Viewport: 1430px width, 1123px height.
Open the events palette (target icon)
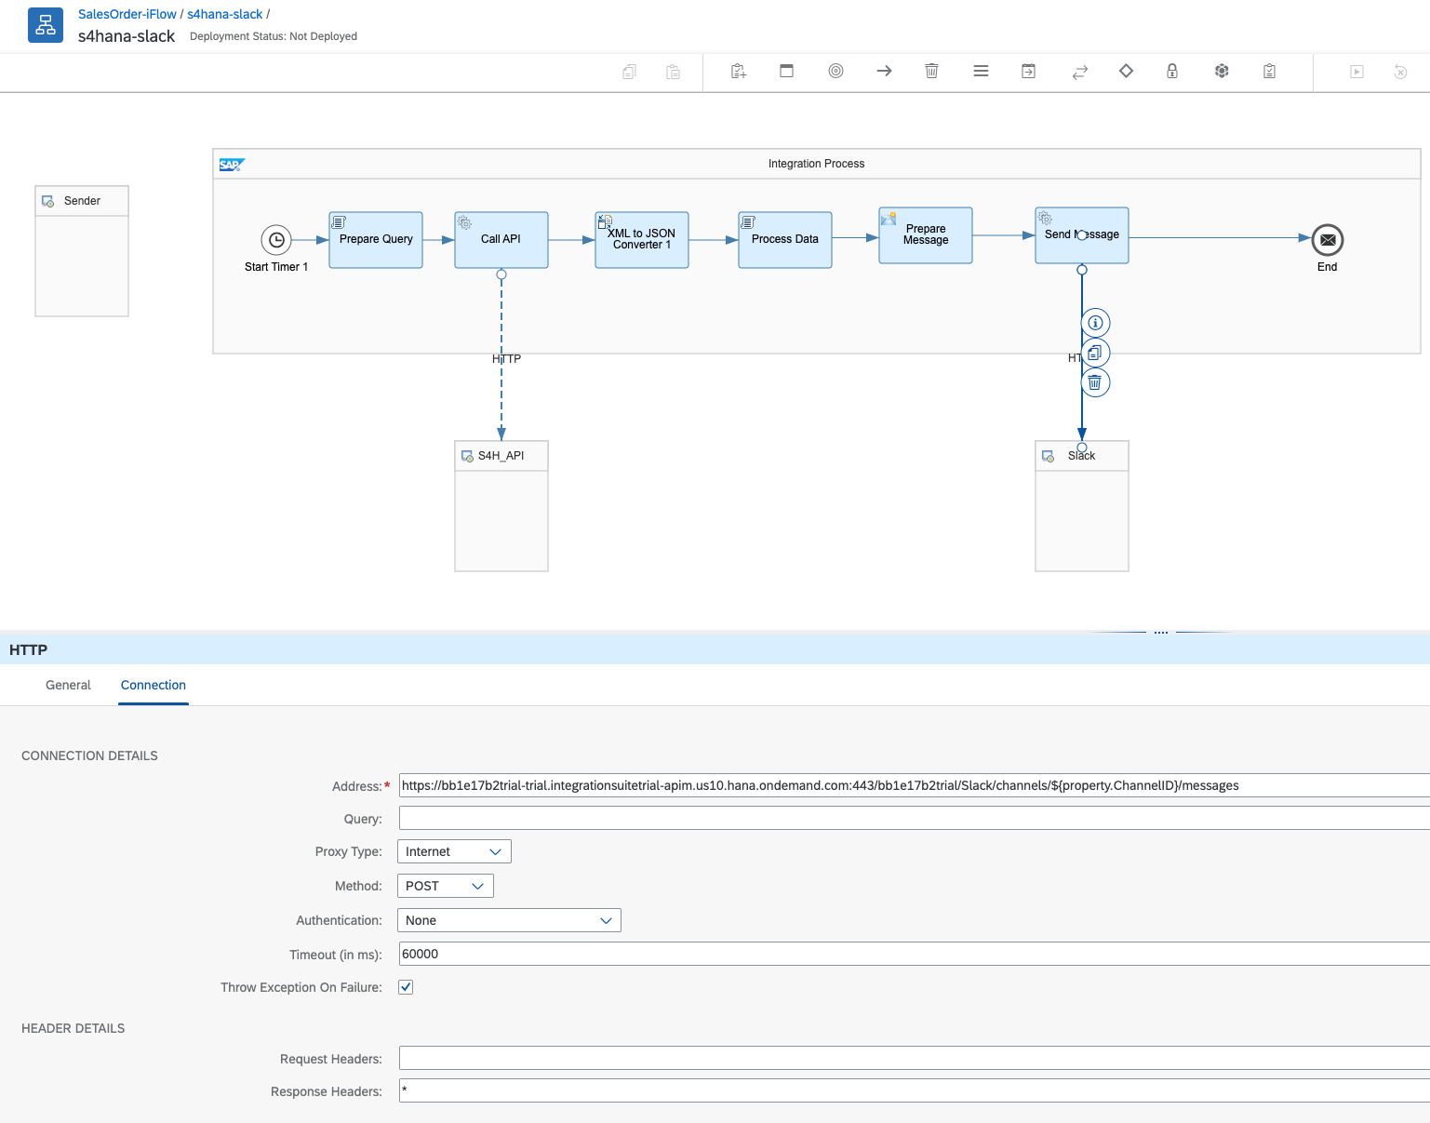tap(835, 71)
